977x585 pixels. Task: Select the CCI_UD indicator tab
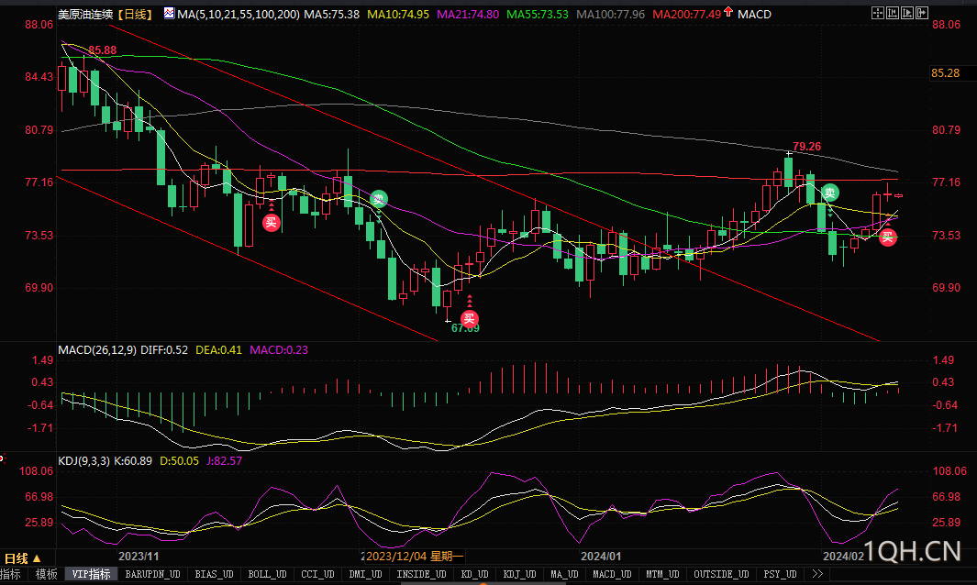[317, 574]
